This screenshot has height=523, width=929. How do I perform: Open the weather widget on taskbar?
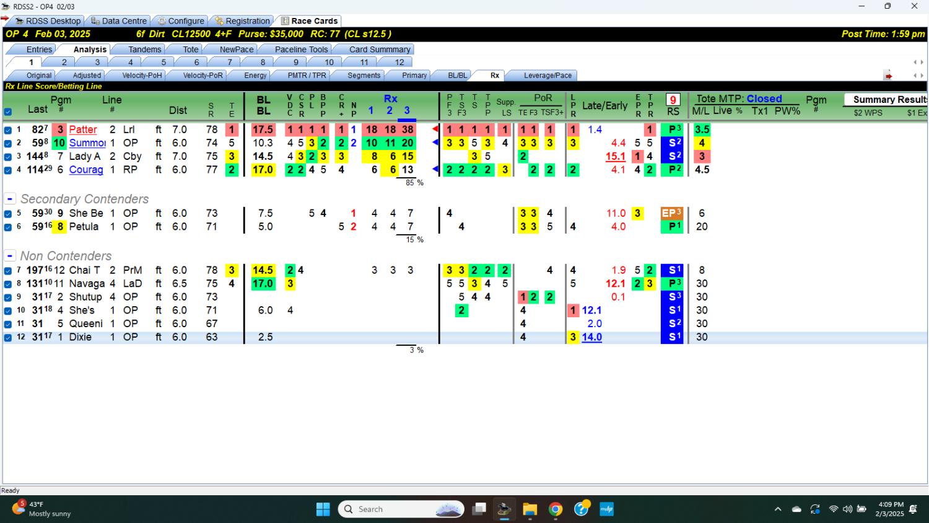pyautogui.click(x=42, y=509)
